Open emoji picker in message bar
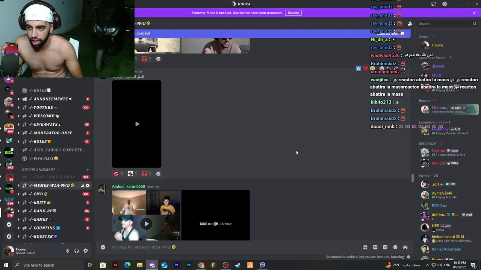 [x=395, y=247]
